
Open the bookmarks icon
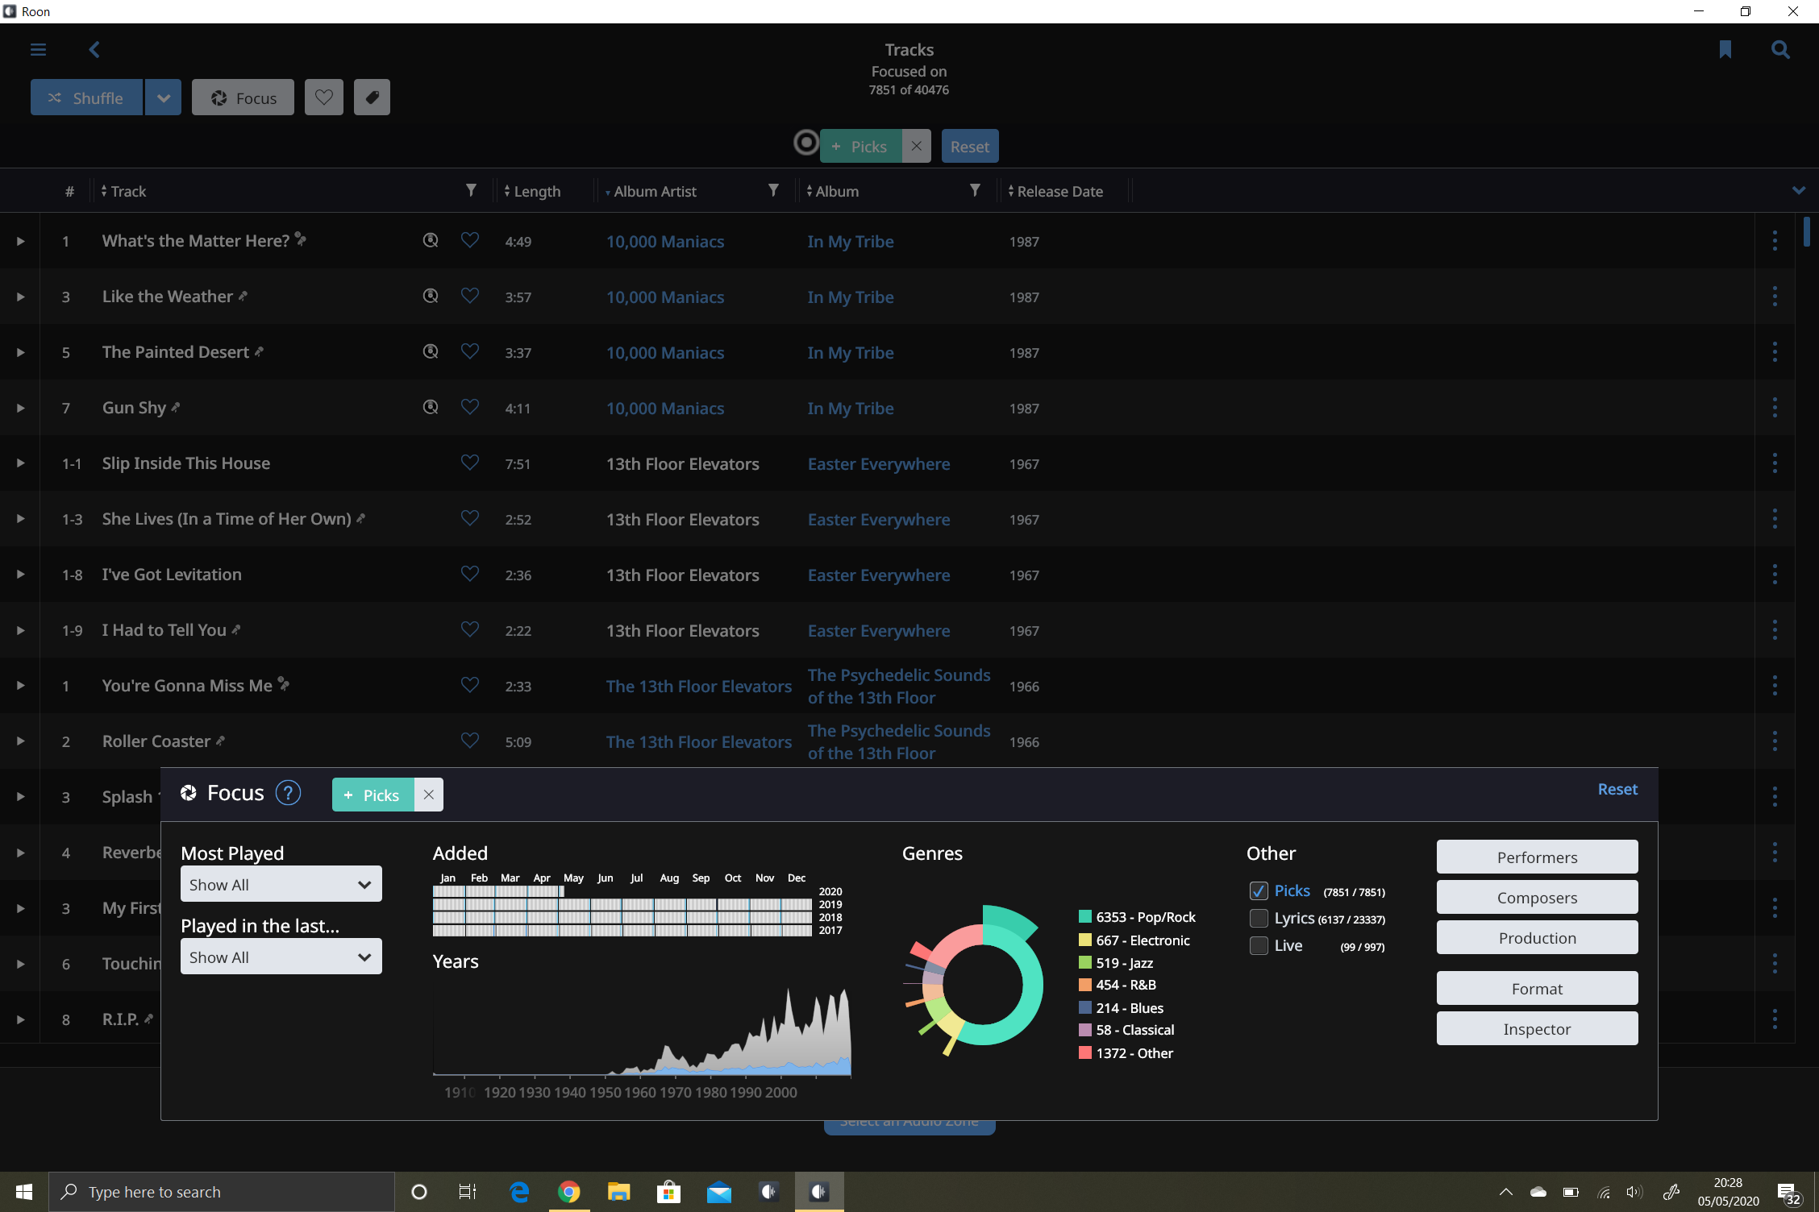pyautogui.click(x=1725, y=50)
